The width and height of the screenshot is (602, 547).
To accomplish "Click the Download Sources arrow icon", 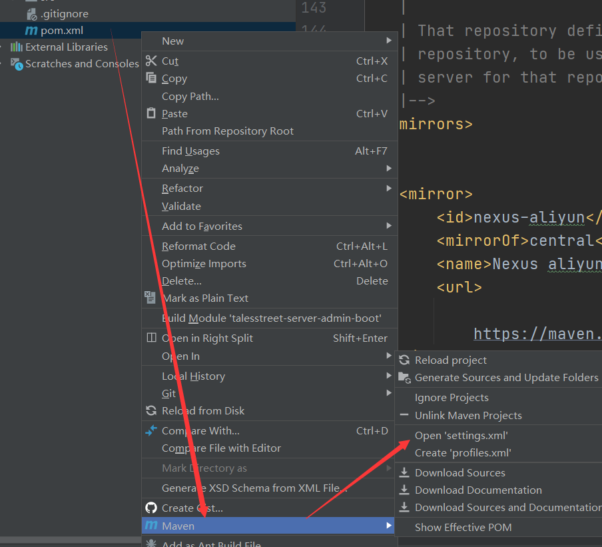I will 404,472.
